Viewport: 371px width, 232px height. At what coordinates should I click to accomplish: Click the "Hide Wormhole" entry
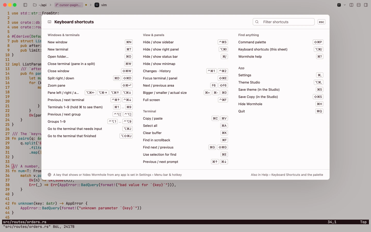point(281,104)
